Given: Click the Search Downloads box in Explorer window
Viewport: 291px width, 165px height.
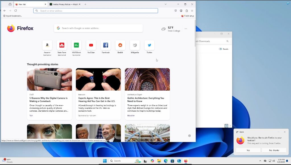Looking at the screenshot, I should point(213,41).
